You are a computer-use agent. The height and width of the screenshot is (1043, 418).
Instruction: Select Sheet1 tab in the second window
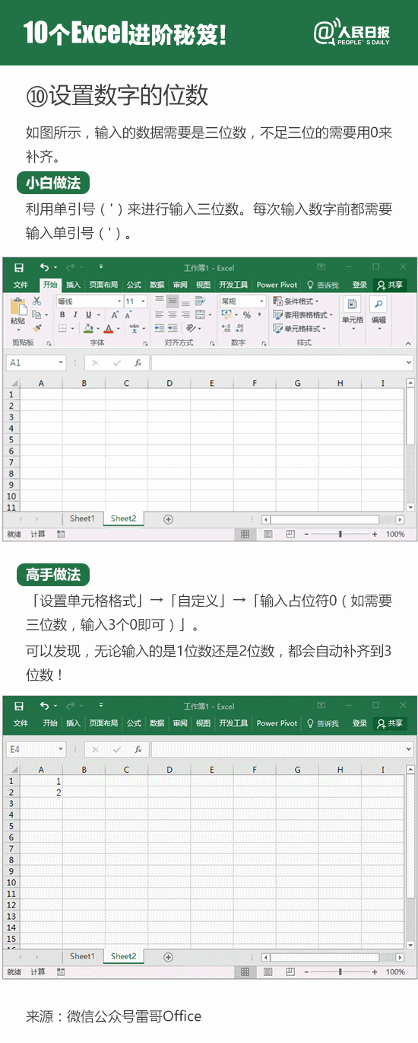point(82,956)
